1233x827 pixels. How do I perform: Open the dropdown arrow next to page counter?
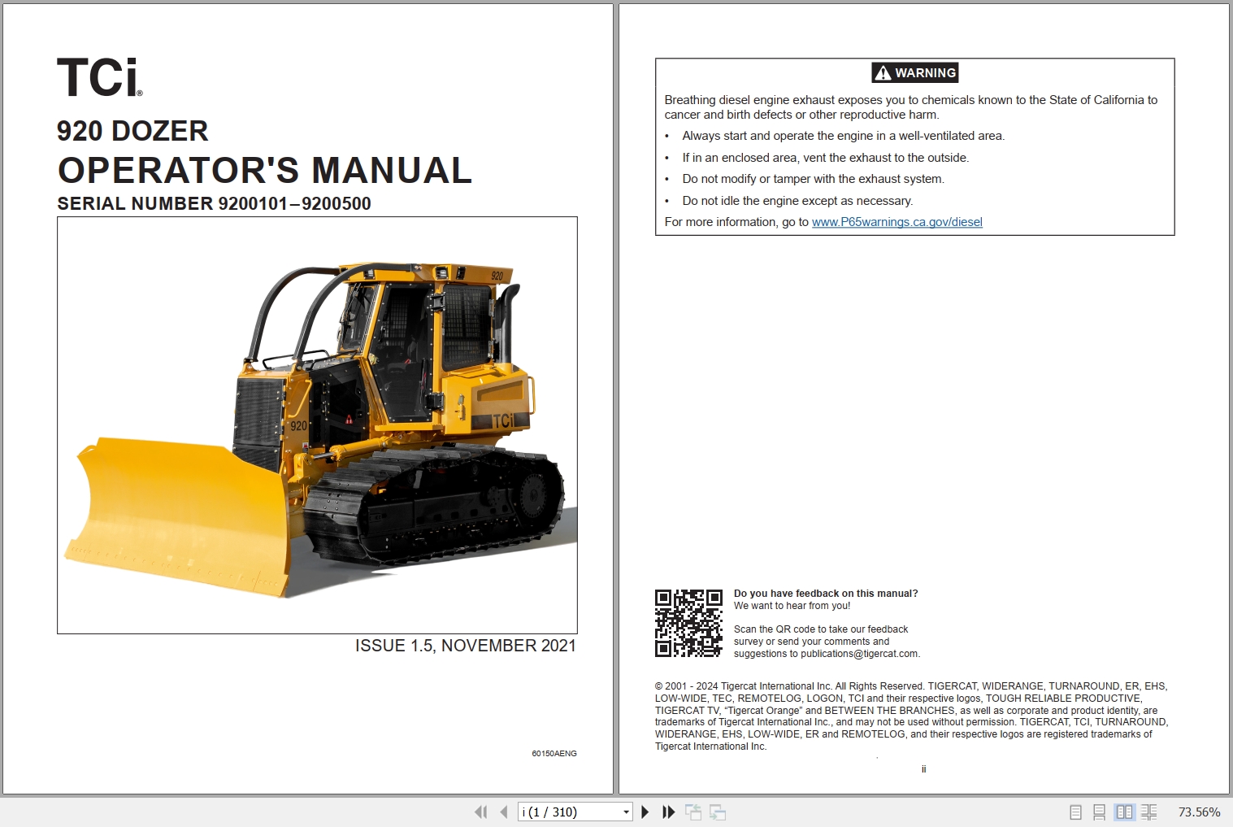coord(626,812)
